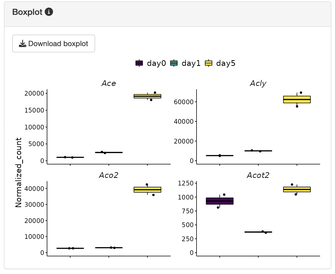The width and height of the screenshot is (335, 274).
Task: Click the Boxplot heading text
Action: point(27,12)
